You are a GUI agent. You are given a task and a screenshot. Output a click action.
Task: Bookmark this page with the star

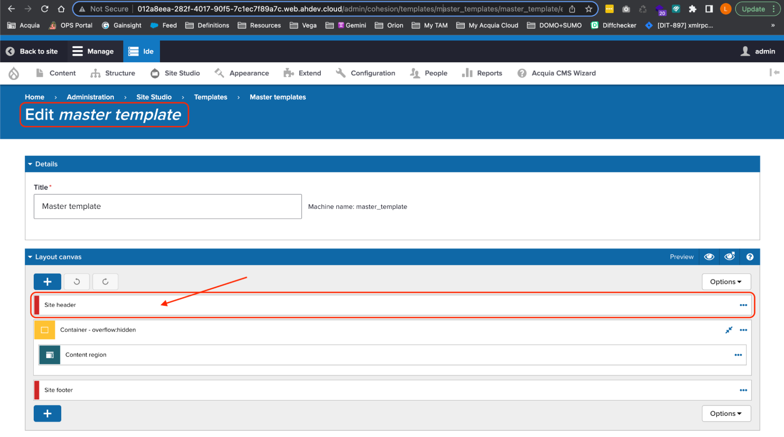tap(588, 9)
